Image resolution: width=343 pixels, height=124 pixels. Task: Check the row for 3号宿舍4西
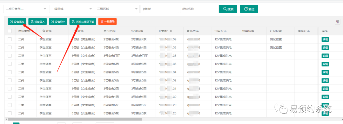(10, 47)
